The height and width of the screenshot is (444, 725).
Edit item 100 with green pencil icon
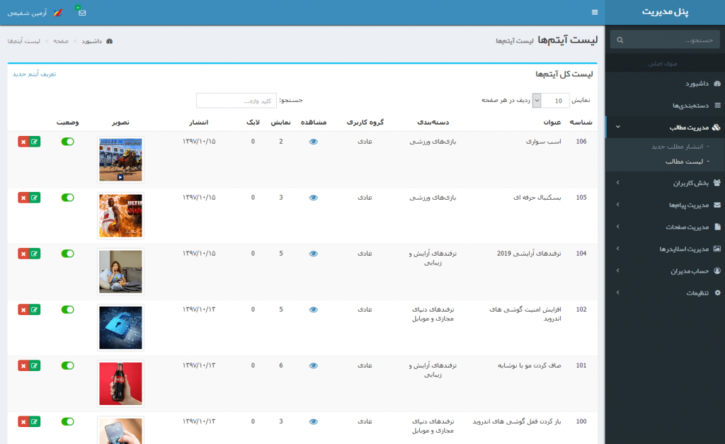point(35,421)
